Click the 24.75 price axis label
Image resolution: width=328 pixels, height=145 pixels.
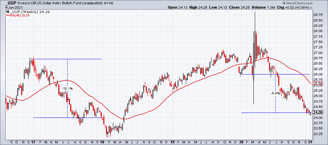coord(317,102)
